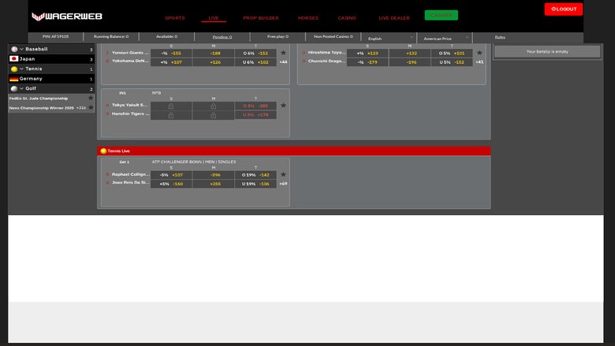Screen dimensions: 615x346
Task: Click the Baseball sport ball icon
Action: coord(14,49)
